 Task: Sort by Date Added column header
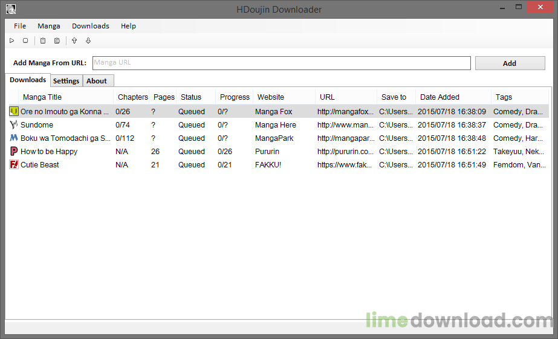453,97
